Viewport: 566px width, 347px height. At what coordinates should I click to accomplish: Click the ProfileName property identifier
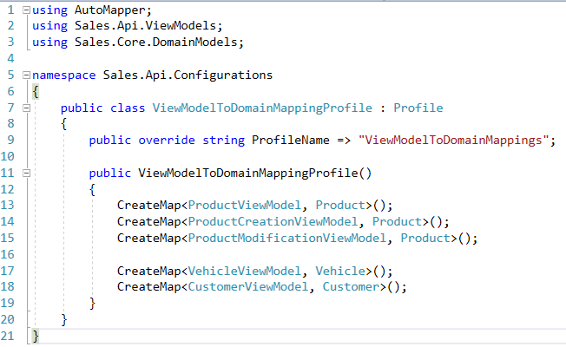click(x=291, y=140)
